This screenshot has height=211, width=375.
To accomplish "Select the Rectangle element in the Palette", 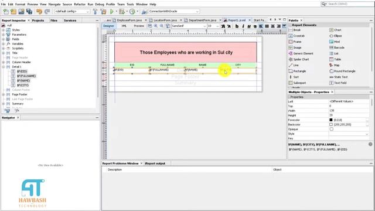I will (x=297, y=71).
